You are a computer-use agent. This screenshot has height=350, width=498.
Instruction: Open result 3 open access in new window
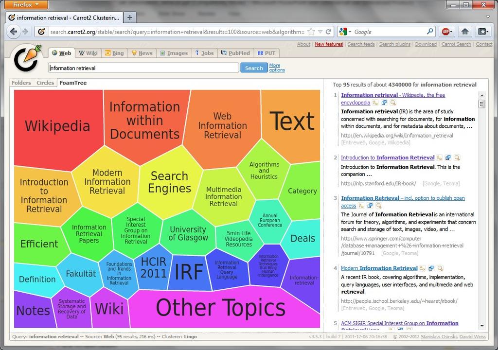(x=370, y=206)
